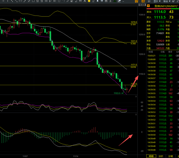Close the MACD indicator sub-panel
The image size is (179, 158).
pos(136,115)
